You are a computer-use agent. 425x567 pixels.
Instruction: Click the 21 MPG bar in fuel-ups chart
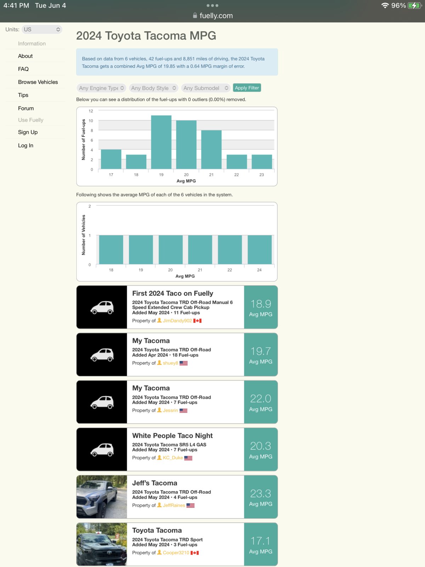[x=211, y=150]
